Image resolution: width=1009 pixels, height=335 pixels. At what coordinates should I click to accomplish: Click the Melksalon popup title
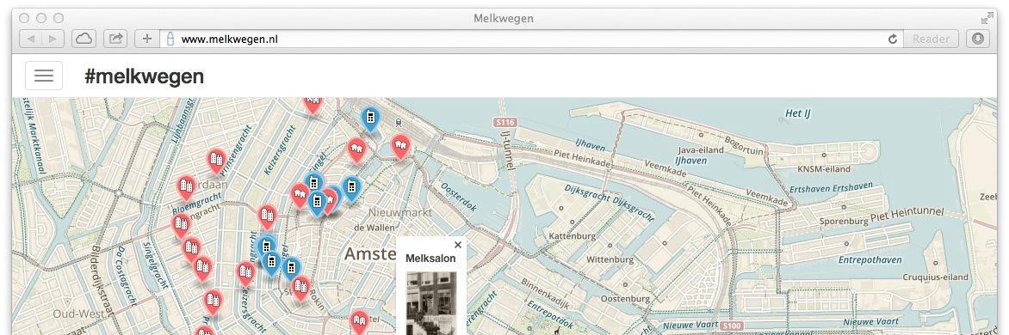coord(430,259)
